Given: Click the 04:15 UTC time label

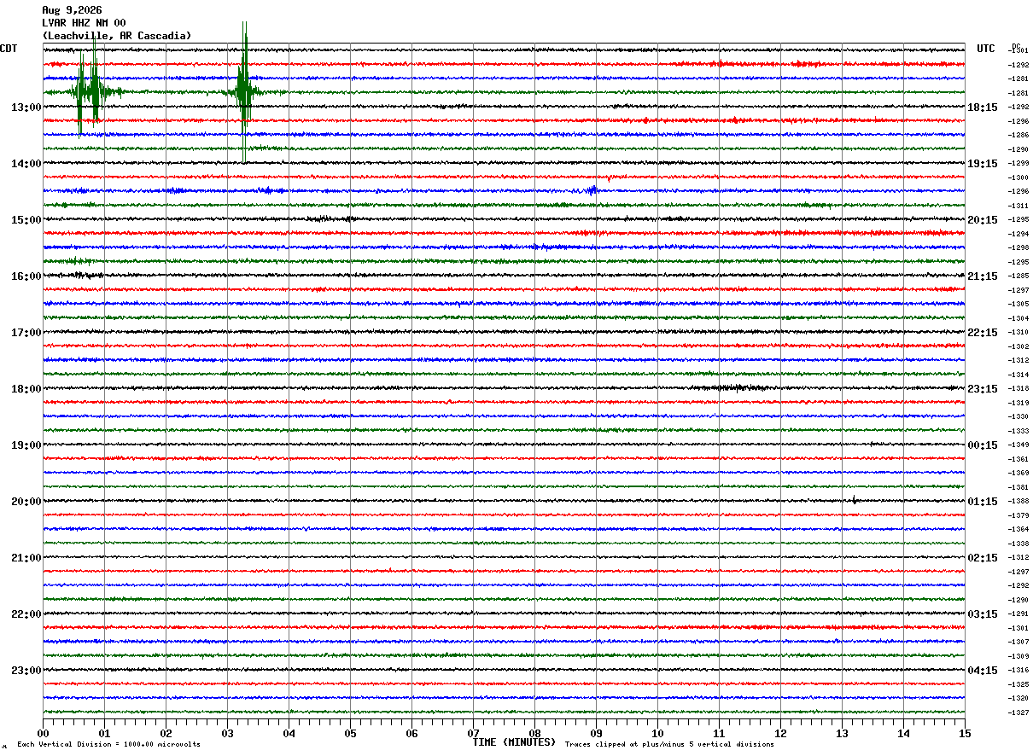Looking at the screenshot, I should pos(983,671).
